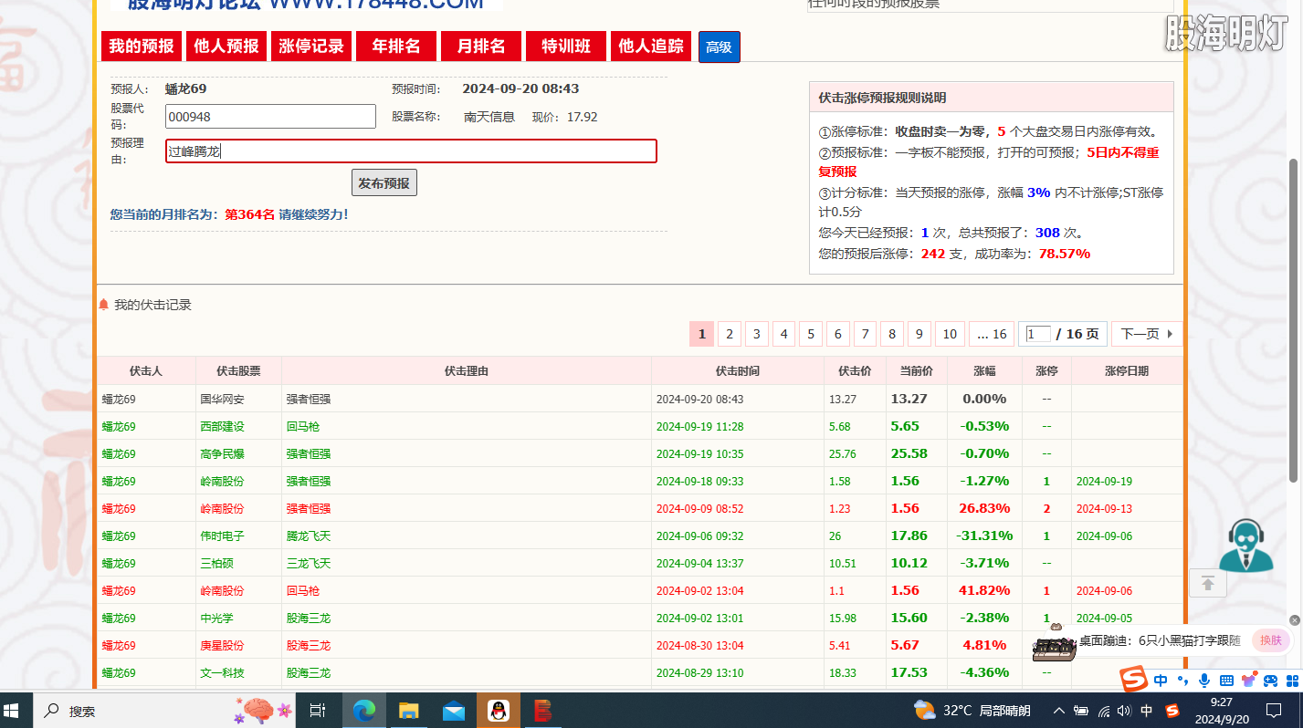Open the 年排名 tab

coord(396,47)
